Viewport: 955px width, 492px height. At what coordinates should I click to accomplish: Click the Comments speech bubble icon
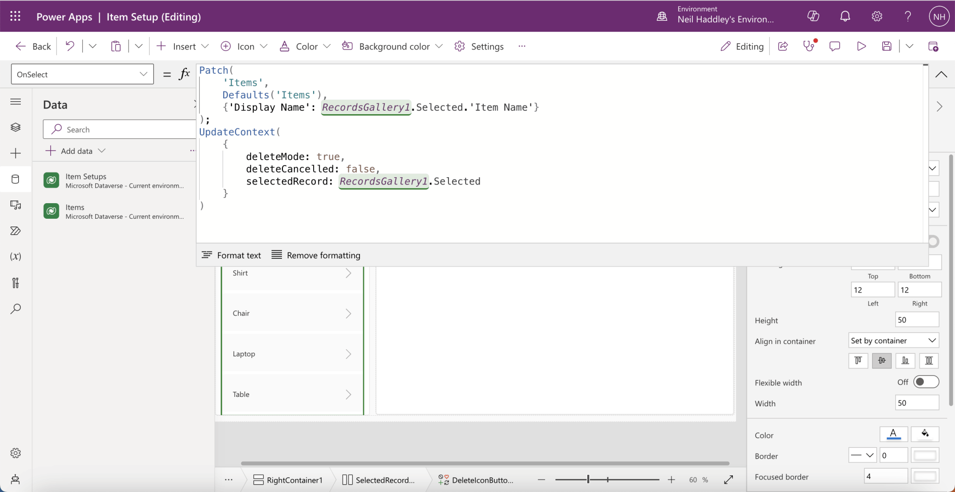835,46
